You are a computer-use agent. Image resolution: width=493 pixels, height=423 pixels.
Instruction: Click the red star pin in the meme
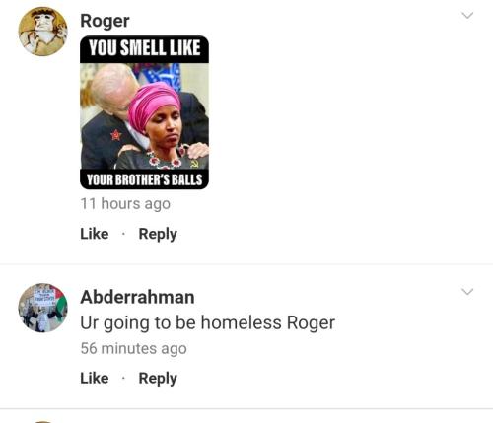tap(115, 135)
